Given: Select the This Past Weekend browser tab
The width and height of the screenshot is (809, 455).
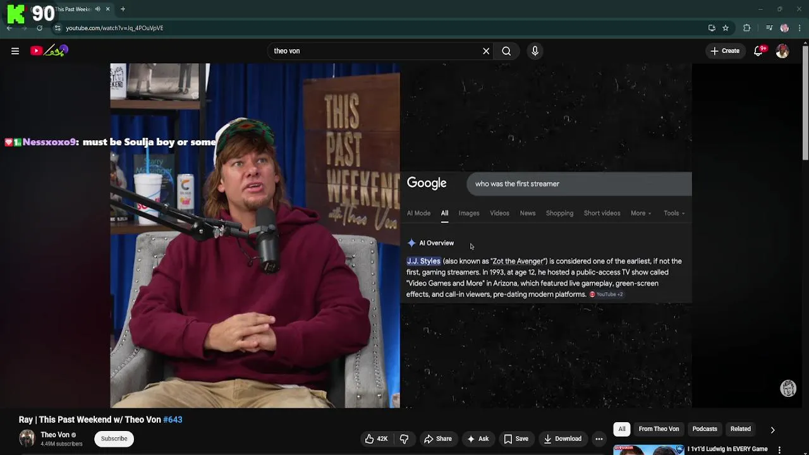Looking at the screenshot, I should 73,9.
